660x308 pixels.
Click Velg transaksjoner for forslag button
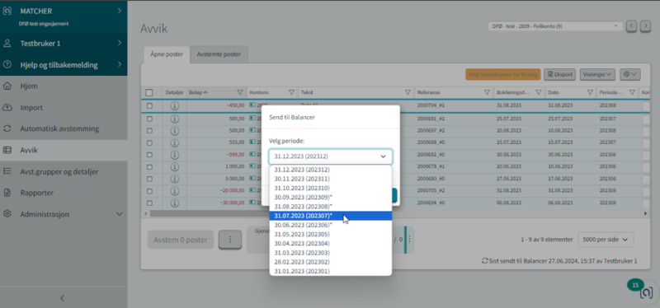[x=503, y=74]
